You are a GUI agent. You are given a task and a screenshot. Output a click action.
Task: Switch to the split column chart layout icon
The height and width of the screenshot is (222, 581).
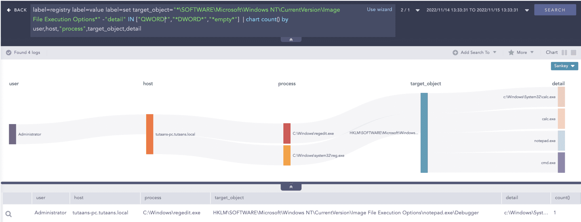coord(564,53)
